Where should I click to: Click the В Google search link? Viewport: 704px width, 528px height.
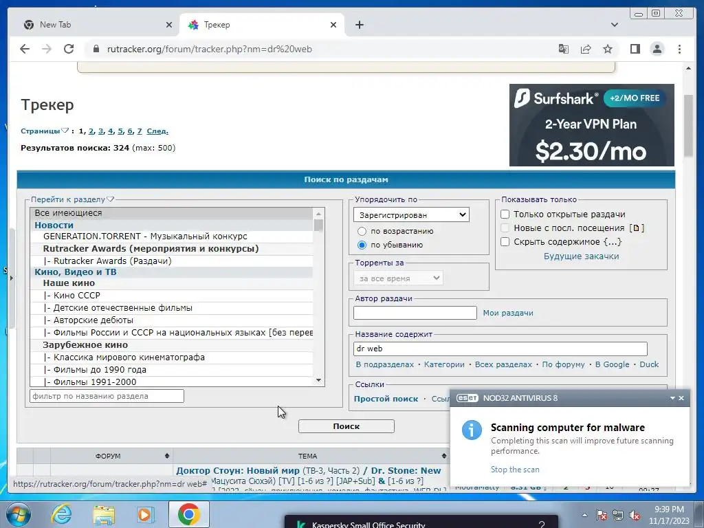613,364
